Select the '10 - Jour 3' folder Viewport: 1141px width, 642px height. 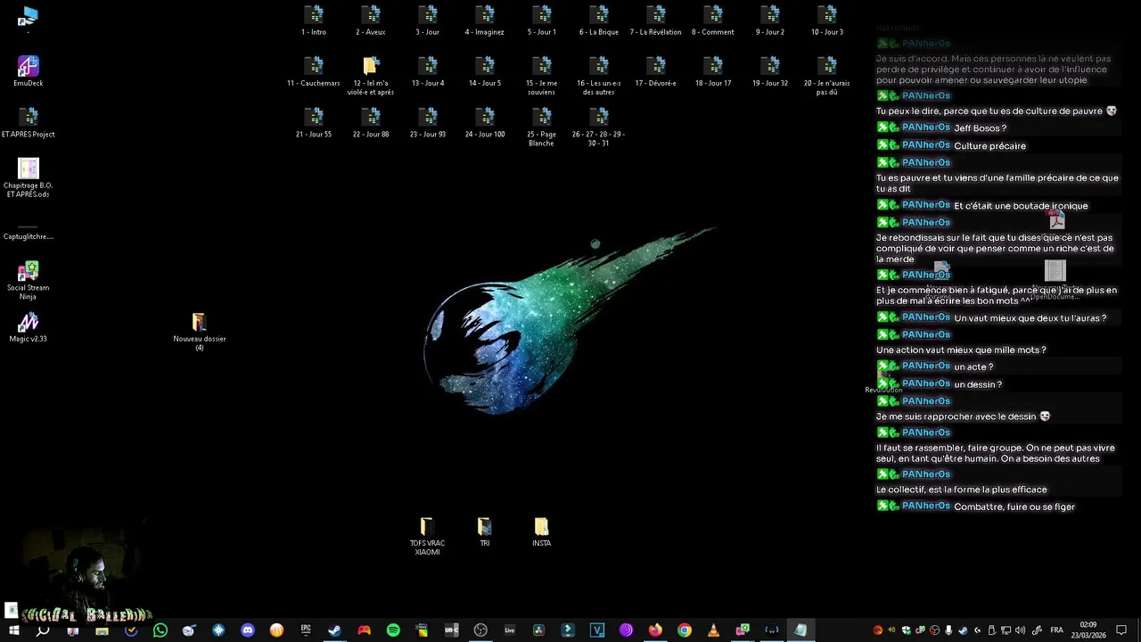coord(827,21)
